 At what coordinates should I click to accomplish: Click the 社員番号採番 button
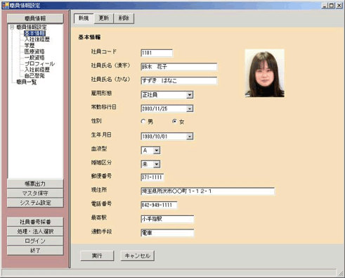tap(35, 222)
